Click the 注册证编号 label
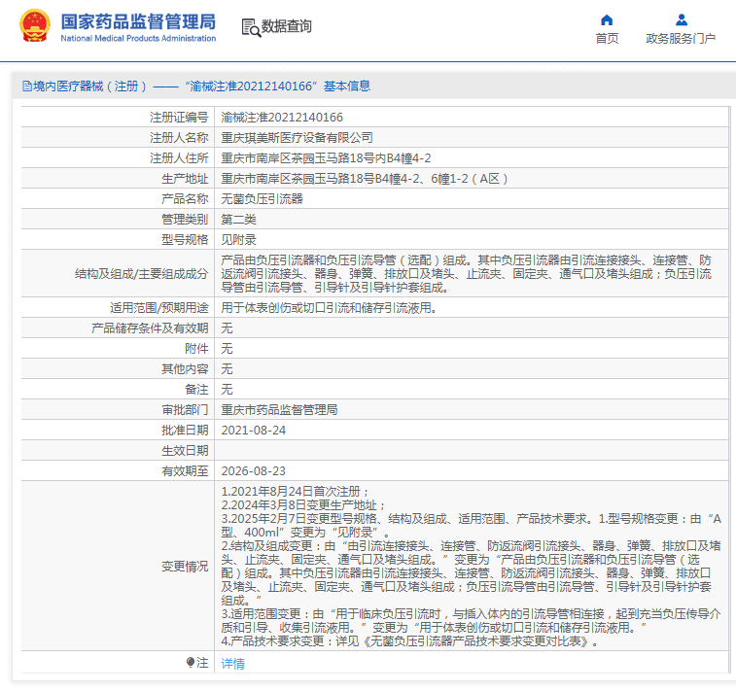The height and width of the screenshot is (691, 736). tap(179, 118)
